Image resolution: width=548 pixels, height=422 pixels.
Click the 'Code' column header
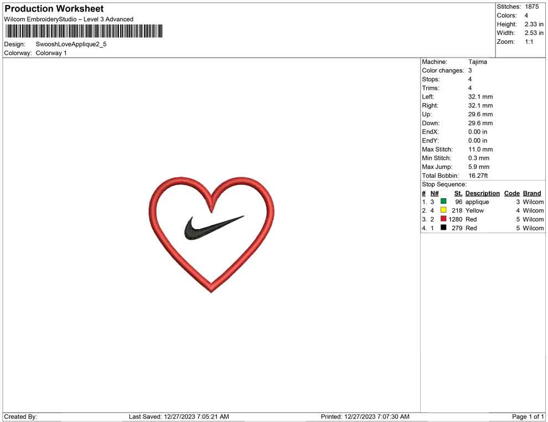512,193
